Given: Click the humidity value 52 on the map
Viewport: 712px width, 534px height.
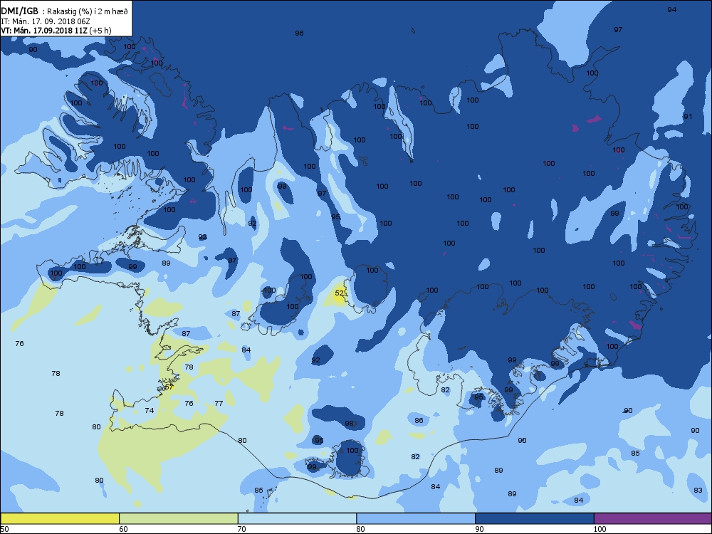Looking at the screenshot, I should [339, 293].
